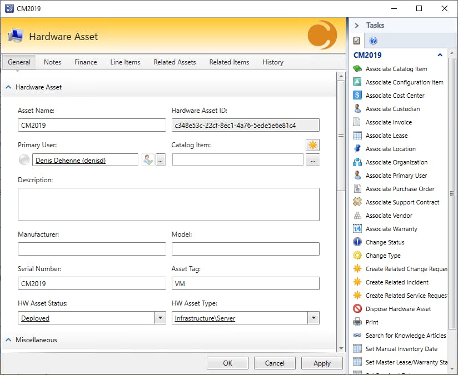Click the Change Status task link
458x375 pixels.
(385, 242)
